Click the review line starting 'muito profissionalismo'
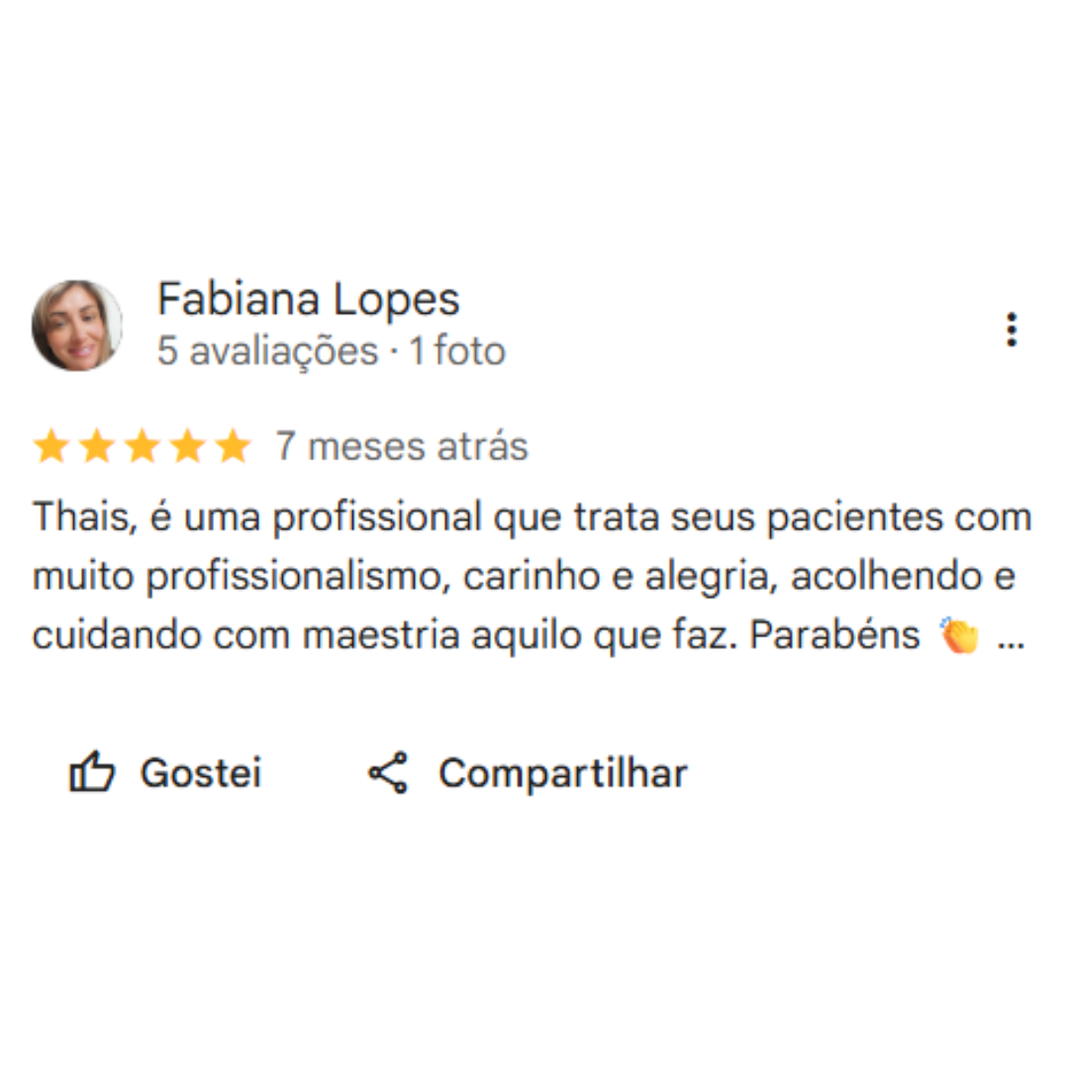 tap(525, 576)
